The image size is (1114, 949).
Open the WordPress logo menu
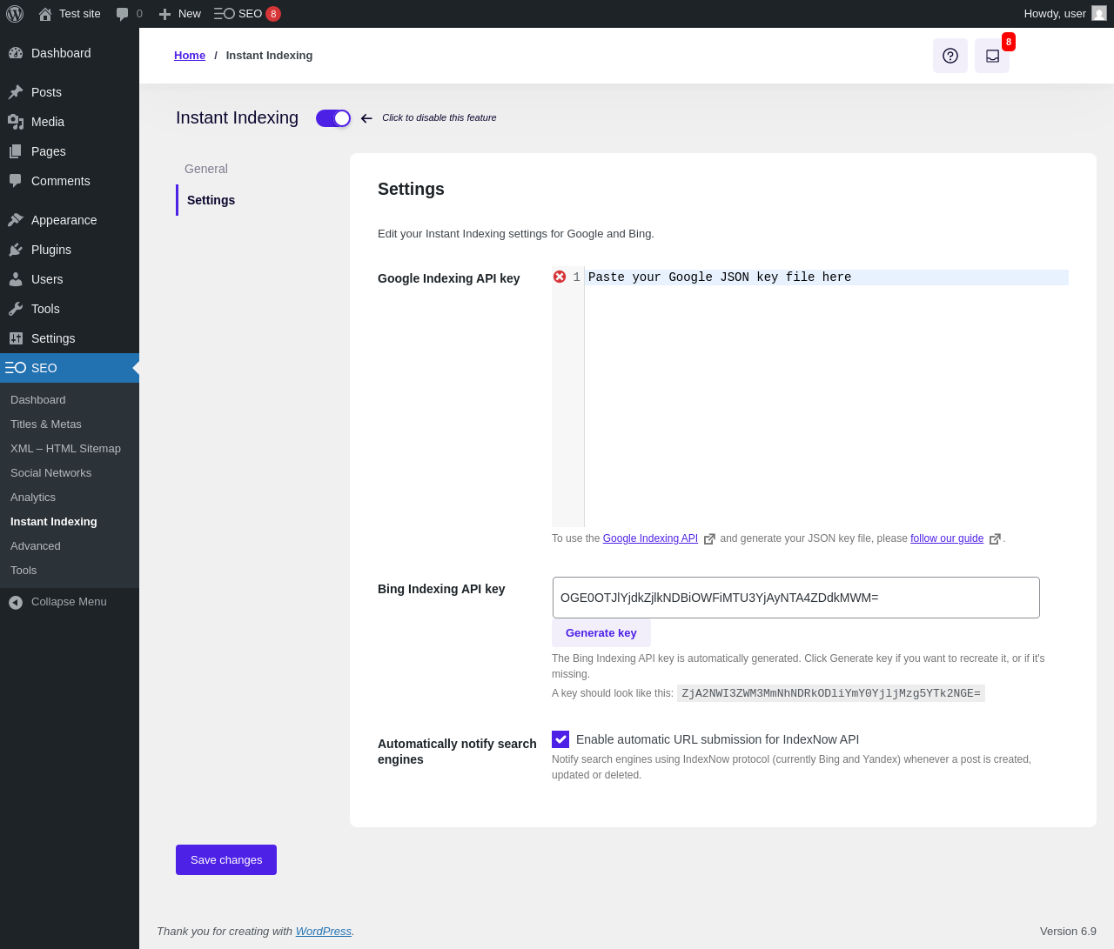click(15, 14)
